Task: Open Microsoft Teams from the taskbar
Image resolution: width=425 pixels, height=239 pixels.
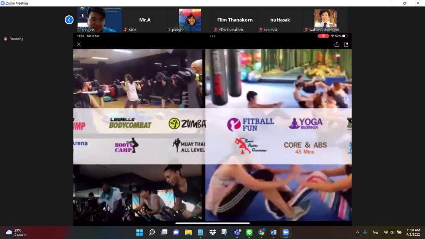Action: pyautogui.click(x=237, y=232)
